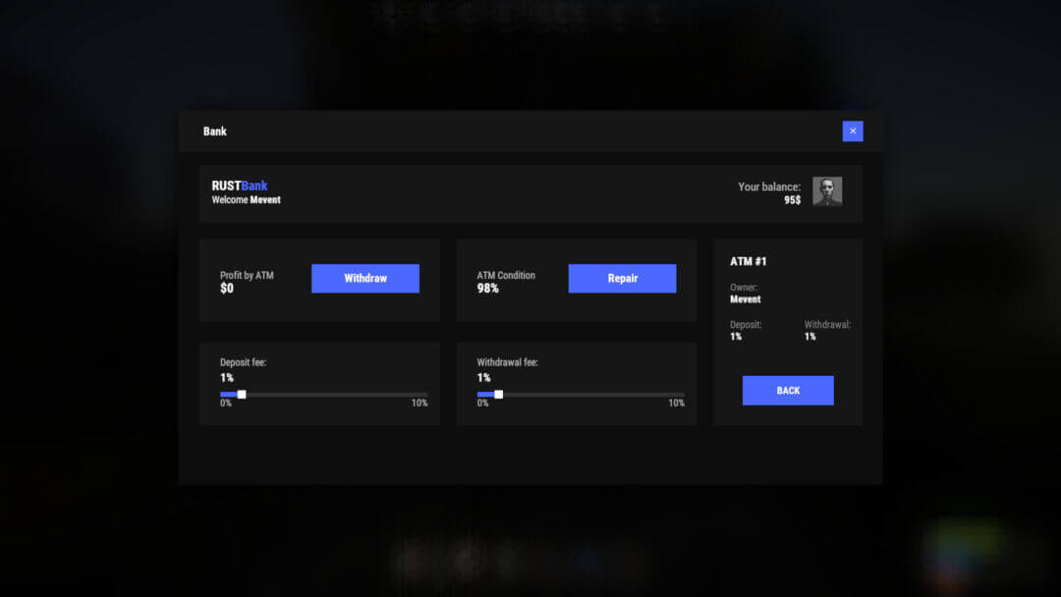This screenshot has height=597, width=1061.
Task: Click the player avatar icon beside your balance
Action: (827, 190)
